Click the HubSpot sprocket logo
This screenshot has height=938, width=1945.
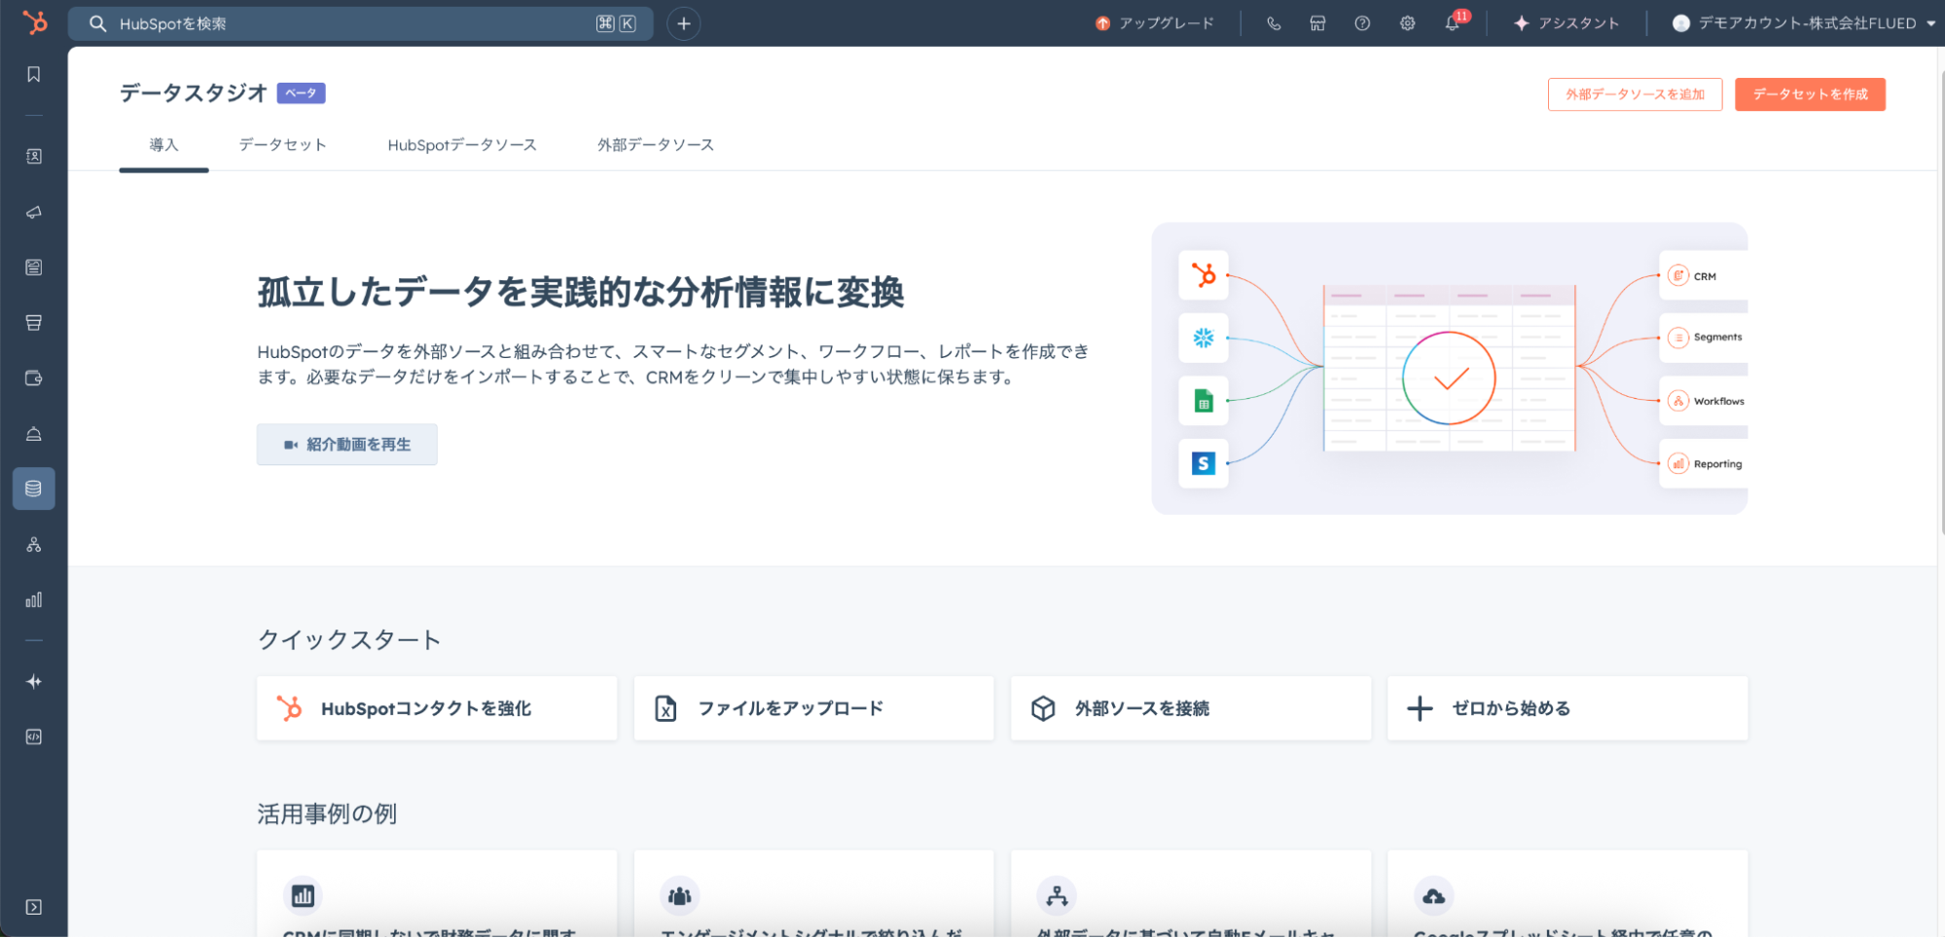click(x=34, y=22)
